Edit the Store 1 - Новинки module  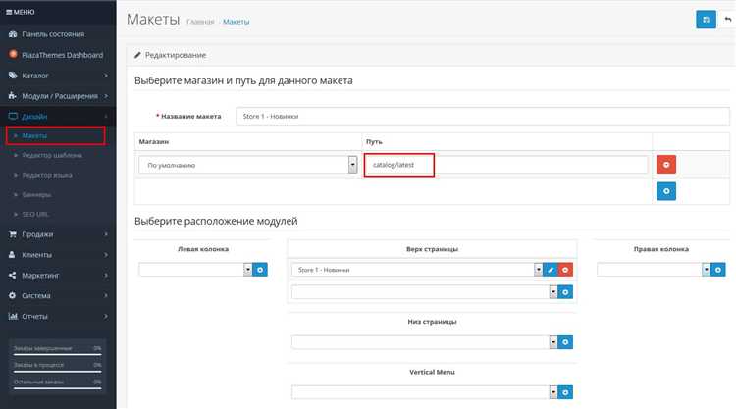[551, 270]
